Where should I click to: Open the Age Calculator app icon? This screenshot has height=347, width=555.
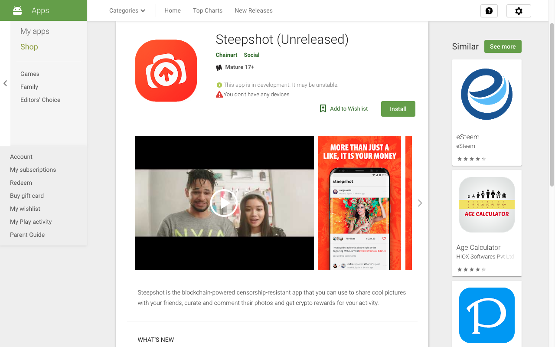click(486, 205)
